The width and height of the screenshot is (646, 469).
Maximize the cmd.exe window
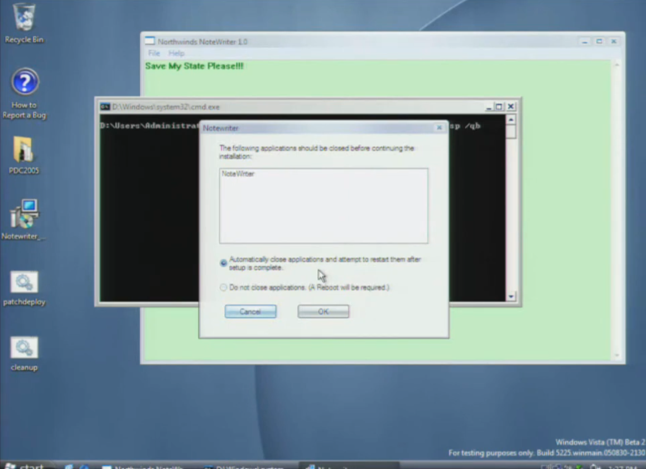499,107
